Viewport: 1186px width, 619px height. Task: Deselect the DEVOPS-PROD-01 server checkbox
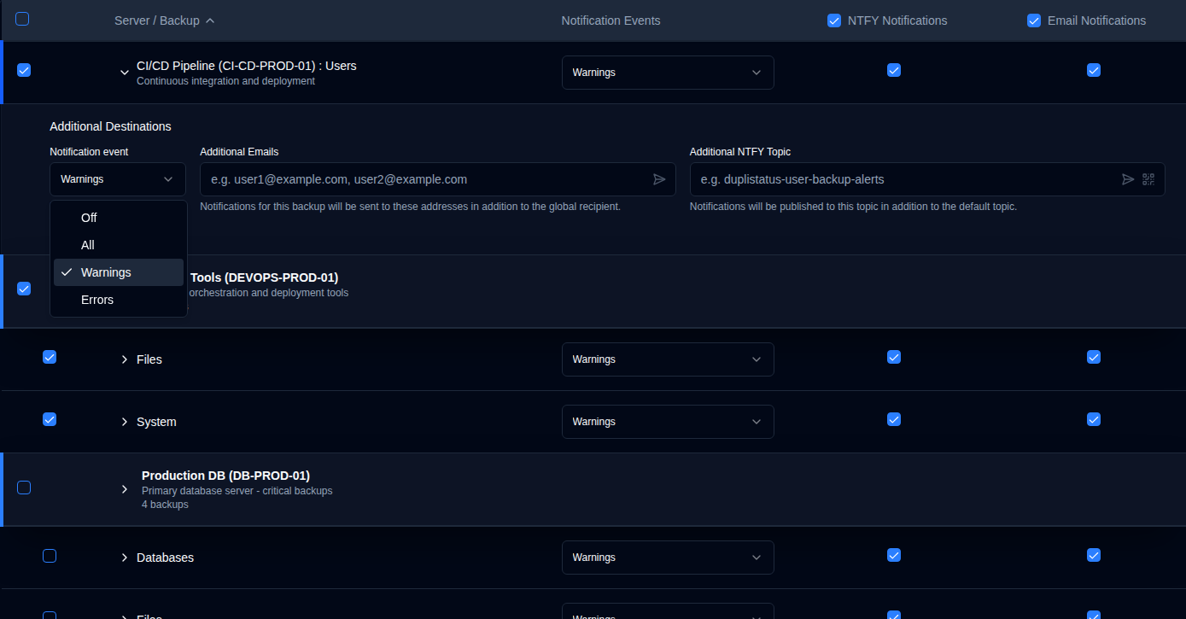(24, 289)
